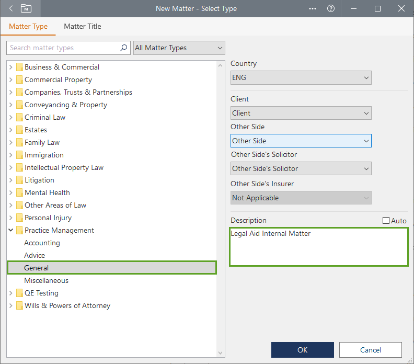Open the help question mark icon
This screenshot has width=414, height=364.
click(x=330, y=8)
